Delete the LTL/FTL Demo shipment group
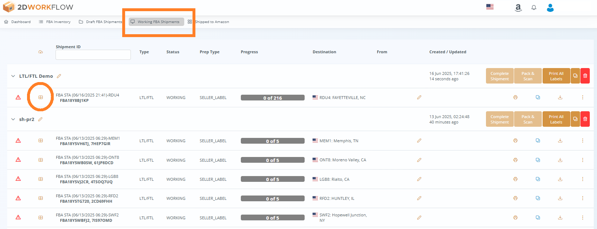Viewport: 597px width, 229px height. (x=585, y=76)
